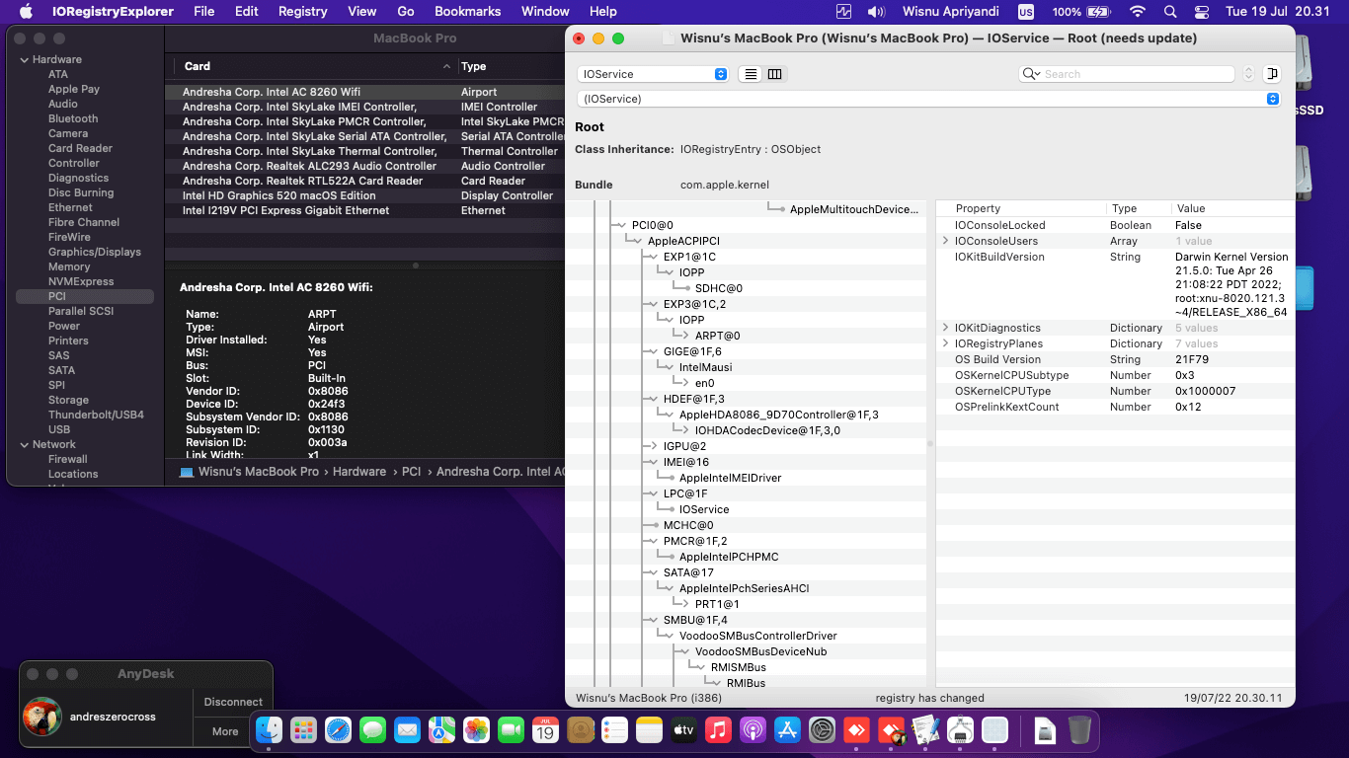1349x758 pixels.
Task: Toggle the inspector sidebar panel button
Action: (1272, 74)
